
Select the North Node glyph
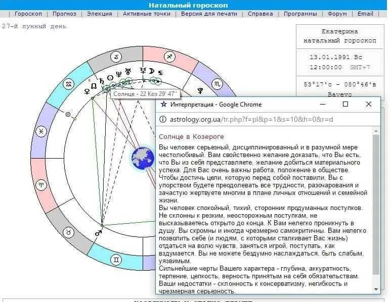pos(94,86)
